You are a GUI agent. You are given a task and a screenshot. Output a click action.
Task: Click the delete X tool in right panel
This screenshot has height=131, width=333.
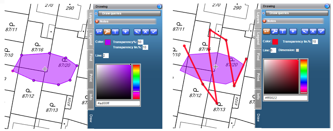point(313,31)
